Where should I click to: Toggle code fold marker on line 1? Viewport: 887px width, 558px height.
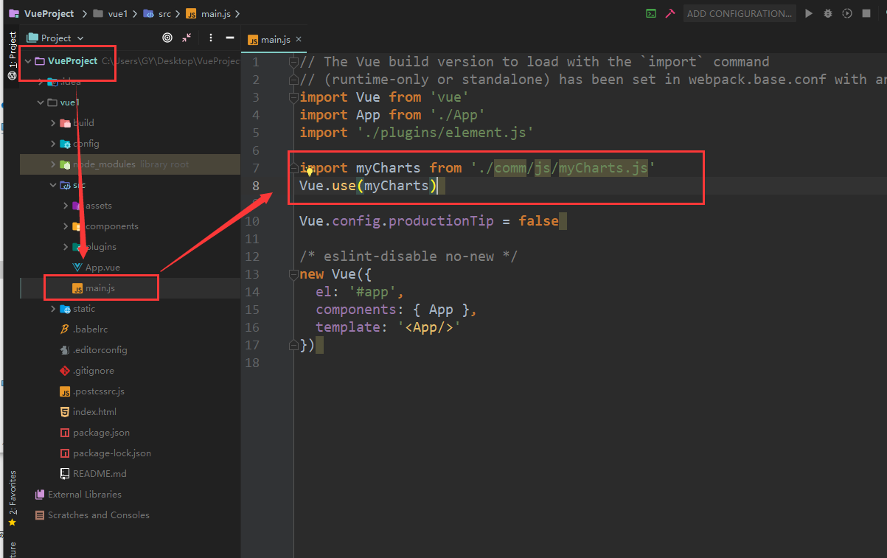click(x=293, y=62)
